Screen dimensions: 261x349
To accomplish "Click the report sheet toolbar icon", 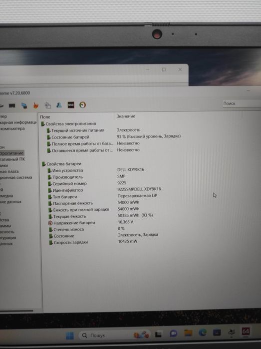I will (x=48, y=105).
